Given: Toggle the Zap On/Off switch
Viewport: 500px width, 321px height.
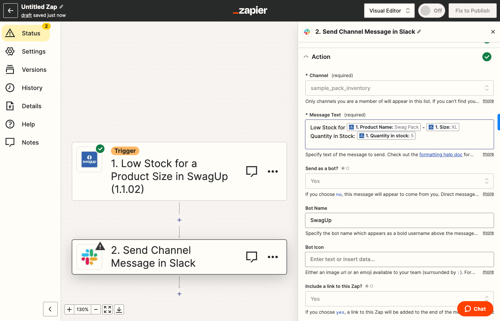Looking at the screenshot, I should click(431, 11).
